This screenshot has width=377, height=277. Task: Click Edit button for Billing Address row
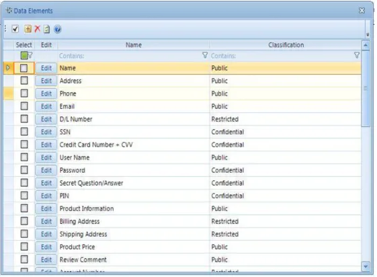coord(46,221)
